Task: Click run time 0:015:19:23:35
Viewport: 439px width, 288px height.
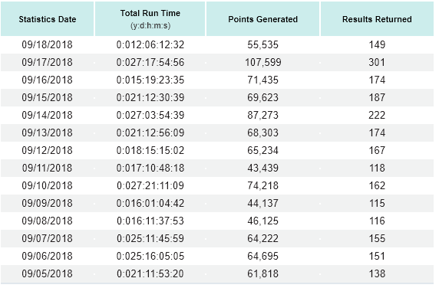Action: 150,80
